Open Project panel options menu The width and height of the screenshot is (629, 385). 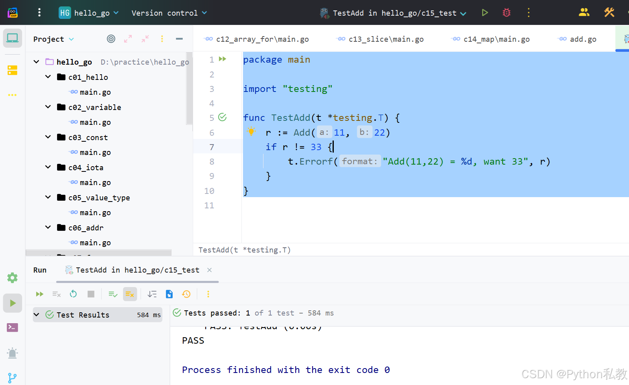162,39
